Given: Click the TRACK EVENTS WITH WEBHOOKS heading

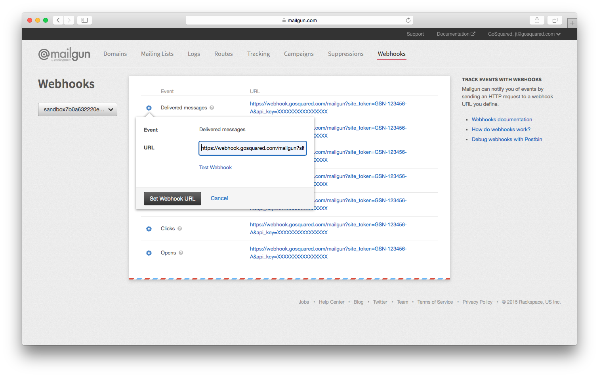Looking at the screenshot, I should pyautogui.click(x=502, y=80).
